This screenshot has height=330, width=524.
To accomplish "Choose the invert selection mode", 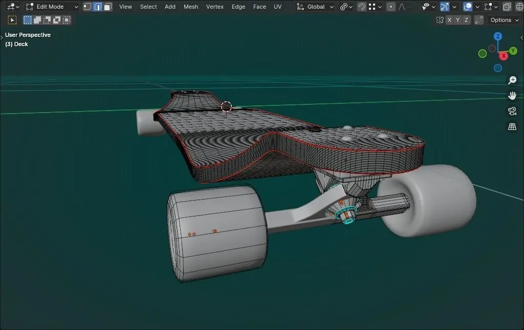I will click(x=57, y=20).
